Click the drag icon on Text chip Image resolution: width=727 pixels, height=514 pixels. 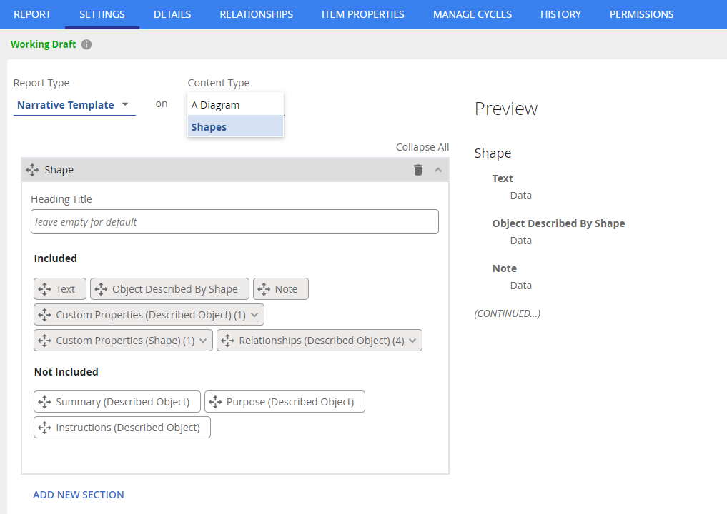tap(44, 289)
